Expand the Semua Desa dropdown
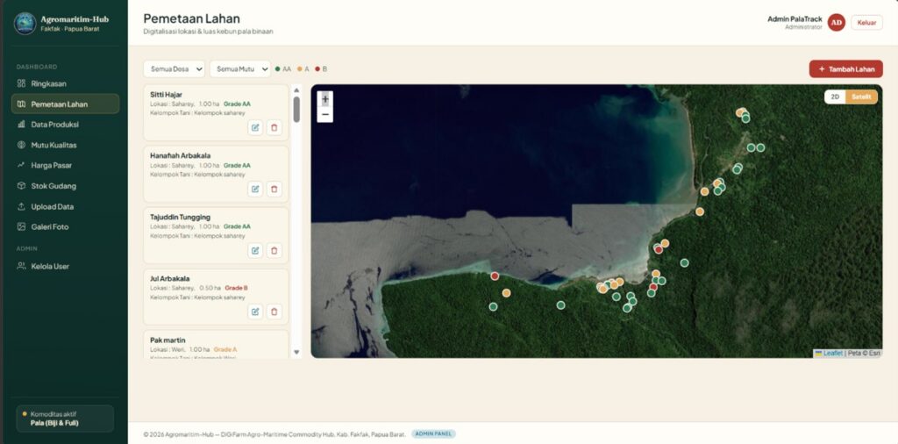This screenshot has height=444, width=898. pyautogui.click(x=175, y=68)
